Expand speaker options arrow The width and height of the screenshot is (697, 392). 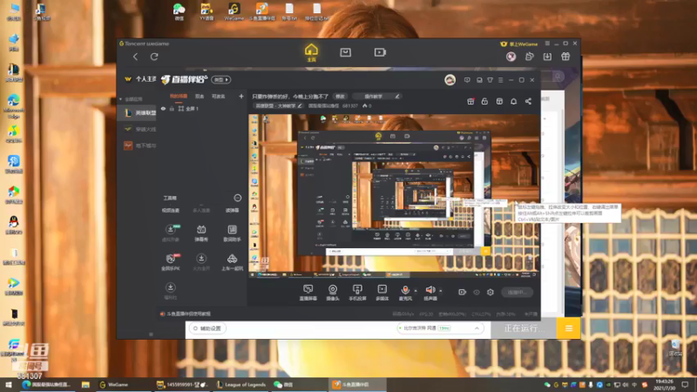pos(441,291)
